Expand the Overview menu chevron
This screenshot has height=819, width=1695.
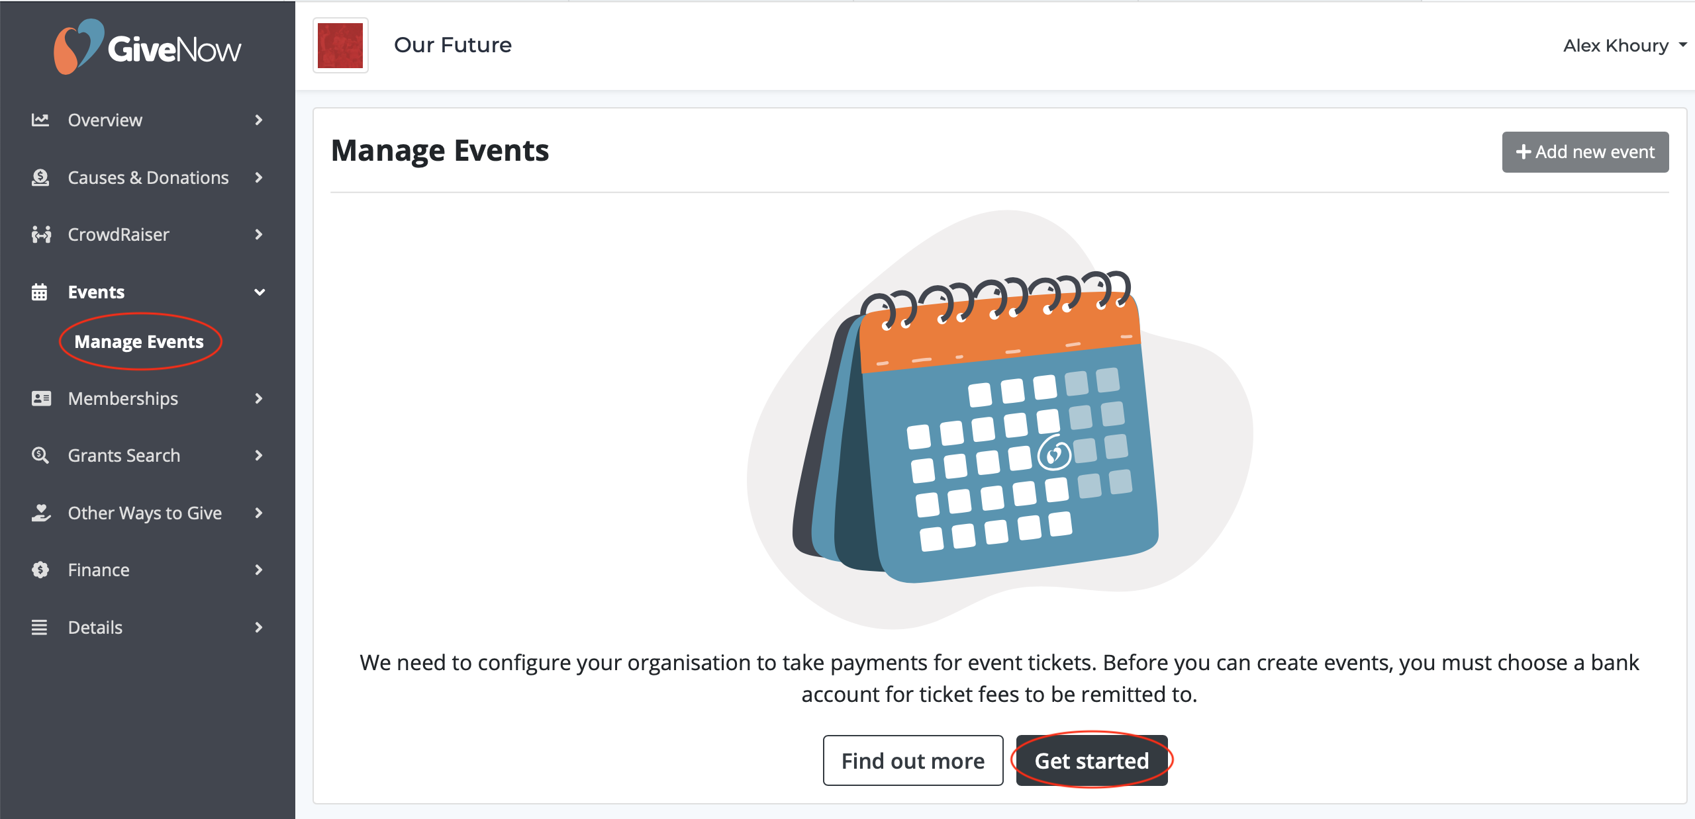click(x=259, y=120)
